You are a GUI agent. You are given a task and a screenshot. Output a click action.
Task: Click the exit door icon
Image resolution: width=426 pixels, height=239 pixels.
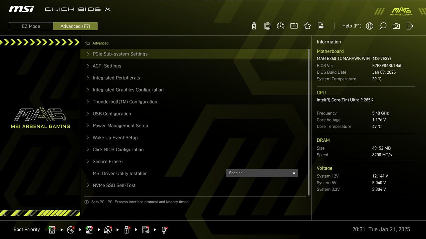(410, 26)
